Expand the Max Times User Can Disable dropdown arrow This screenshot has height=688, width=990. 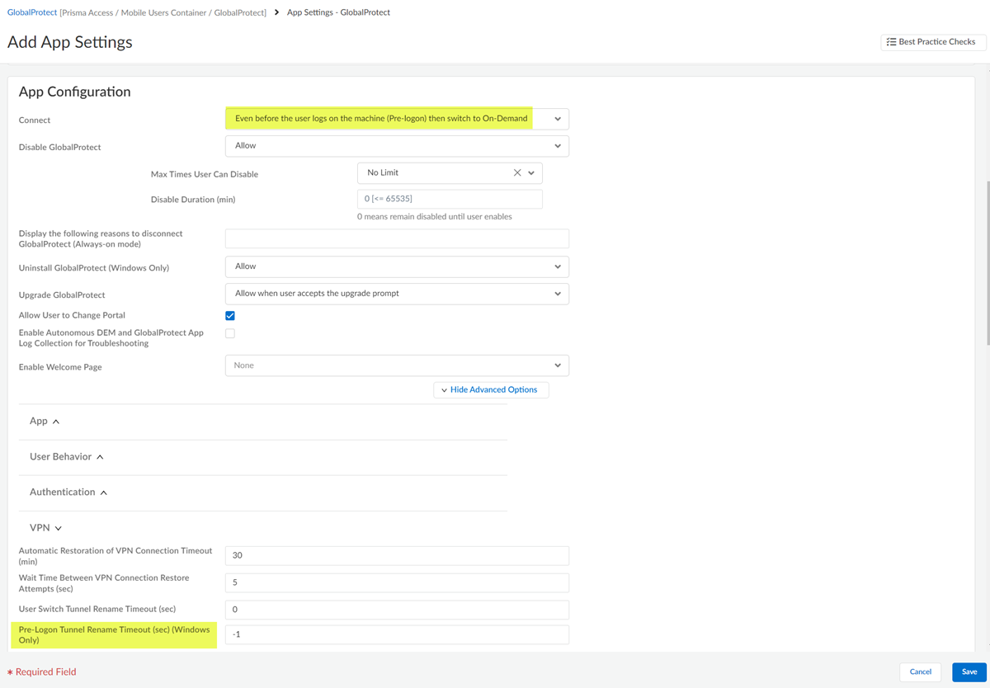532,173
